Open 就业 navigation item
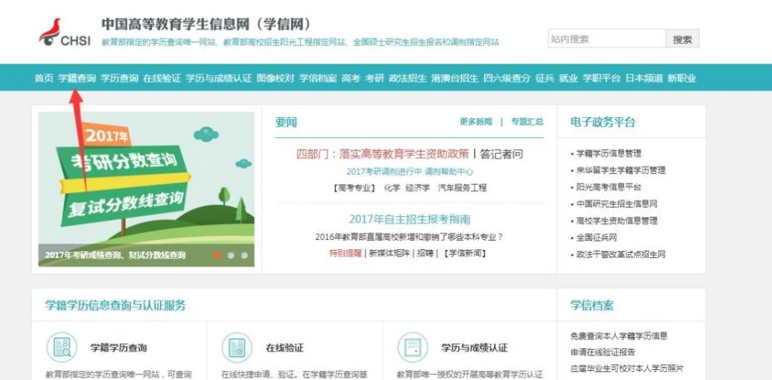Viewport: 772px width, 380px height. pyautogui.click(x=568, y=78)
